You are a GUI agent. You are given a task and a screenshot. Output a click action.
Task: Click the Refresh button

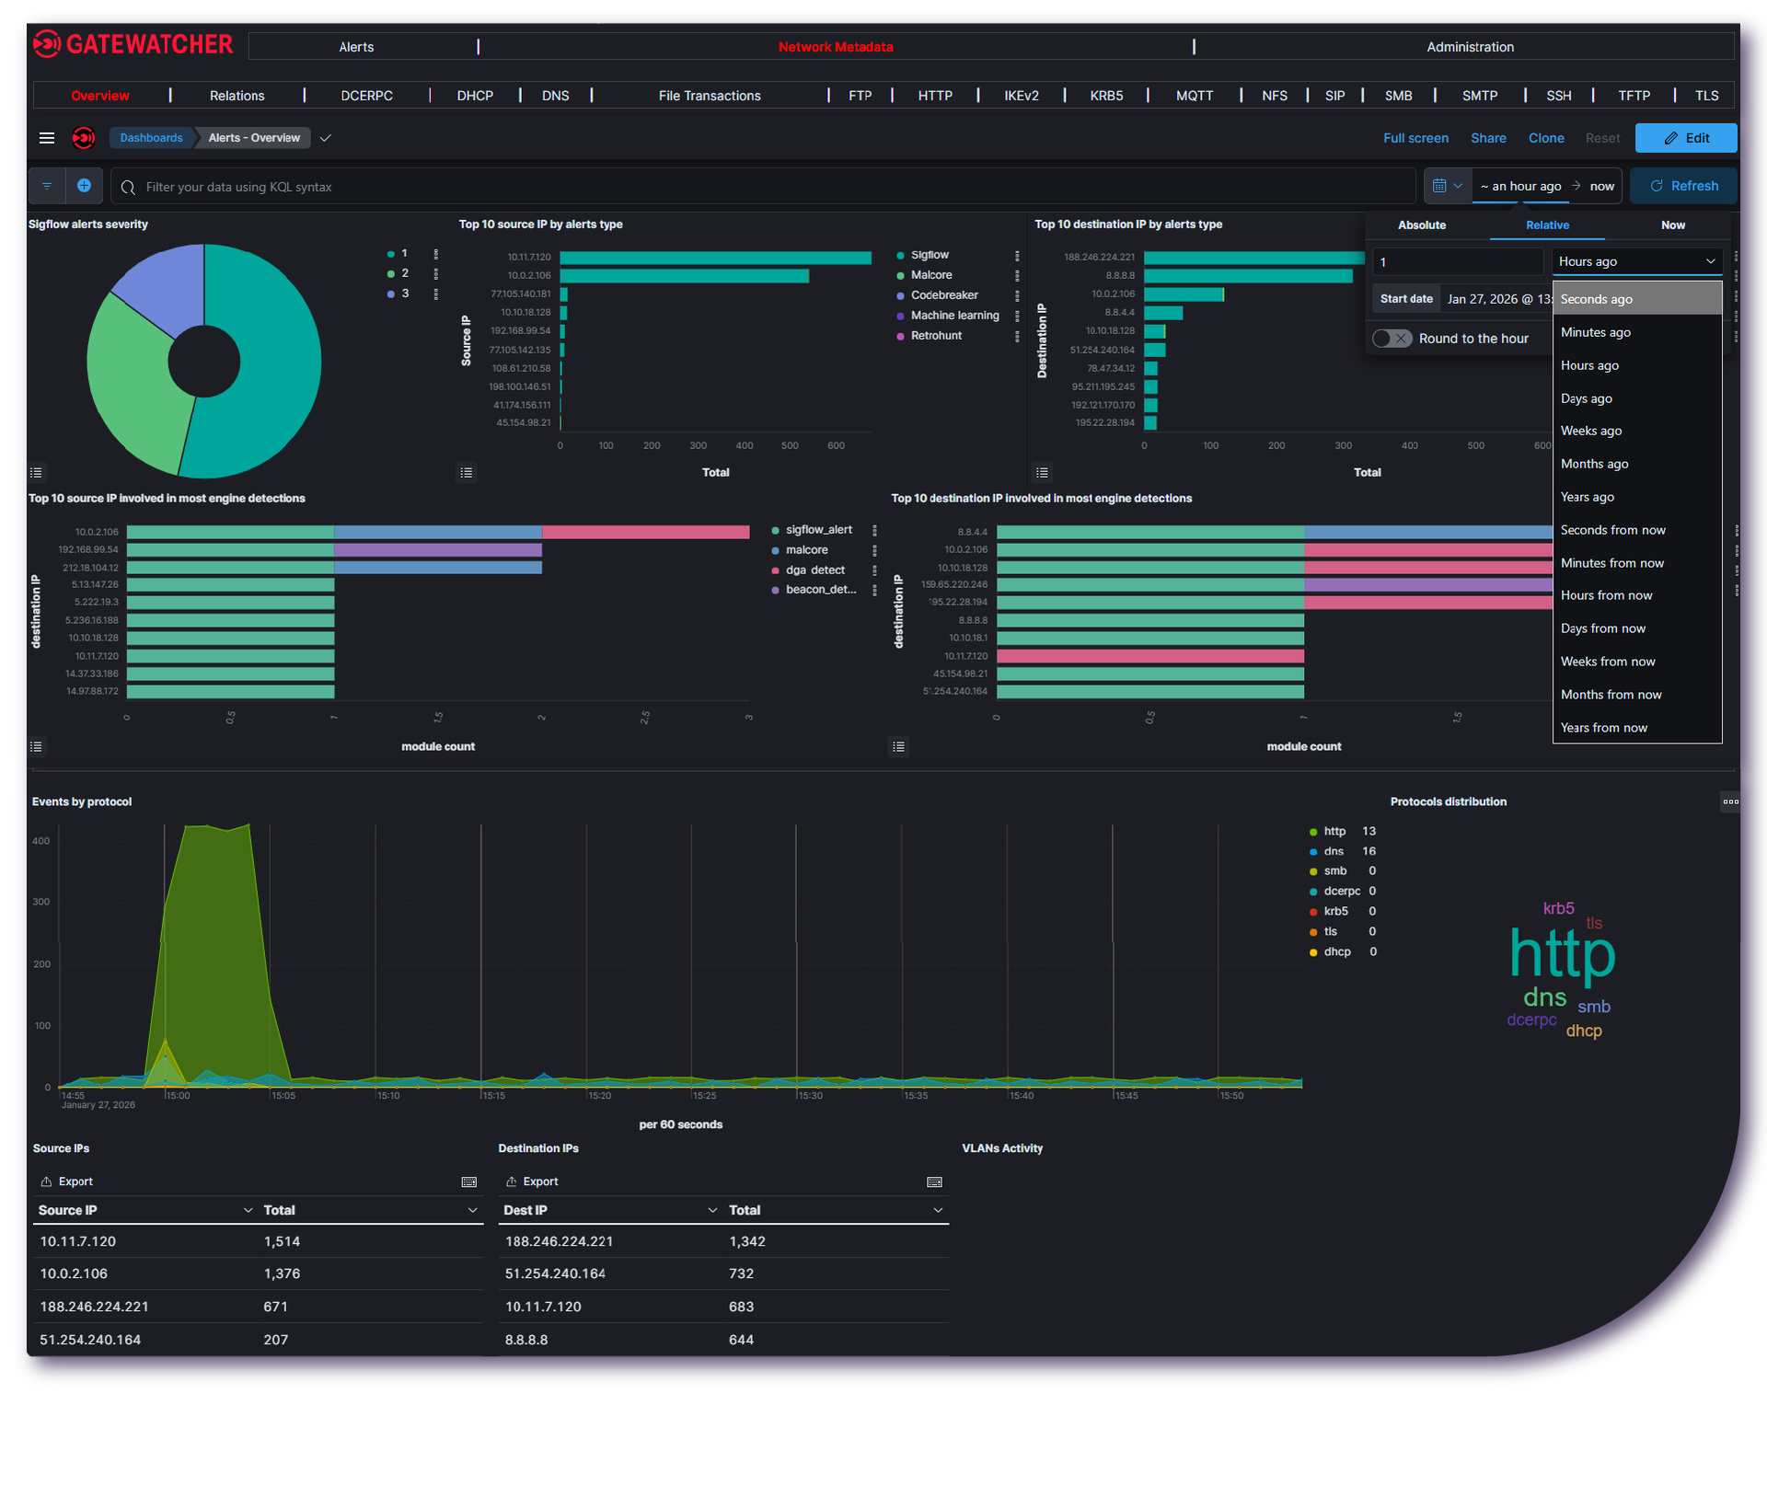click(1683, 186)
